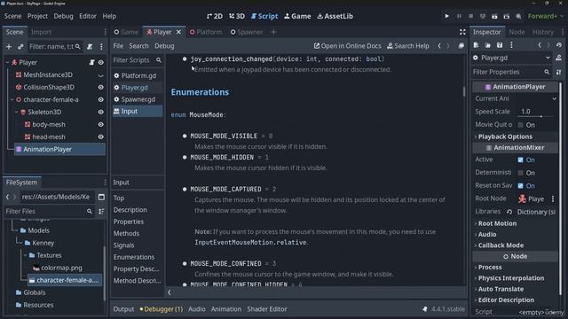Open Root Node options menu dots
568x319 pixels.
[553, 198]
